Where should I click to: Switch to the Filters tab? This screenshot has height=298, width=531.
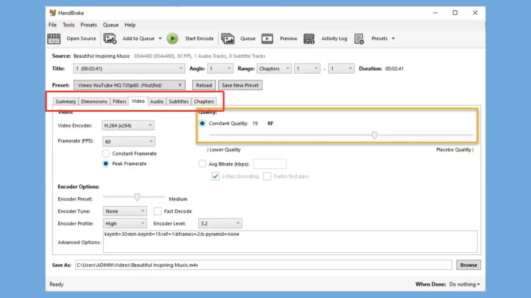pyautogui.click(x=119, y=102)
